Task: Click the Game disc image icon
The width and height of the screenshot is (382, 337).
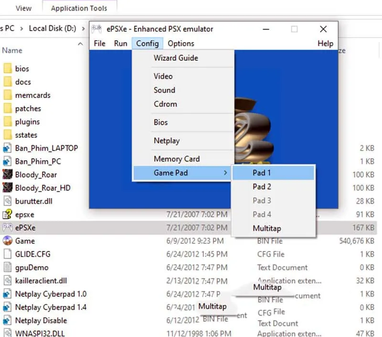Action: [x=7, y=240]
